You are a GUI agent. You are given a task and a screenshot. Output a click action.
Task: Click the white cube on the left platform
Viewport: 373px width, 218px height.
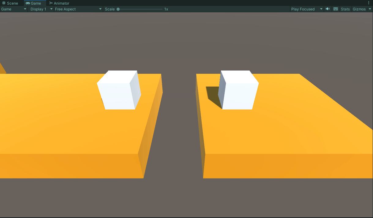(x=119, y=90)
